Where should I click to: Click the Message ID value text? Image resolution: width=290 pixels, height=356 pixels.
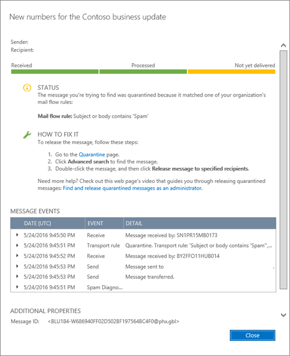113,321
